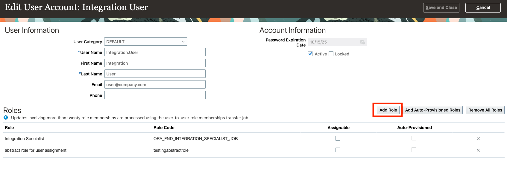The width and height of the screenshot is (507, 175).
Task: Cancel editing the user account
Action: coord(483,8)
